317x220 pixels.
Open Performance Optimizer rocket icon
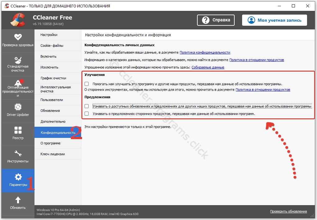click(x=18, y=82)
